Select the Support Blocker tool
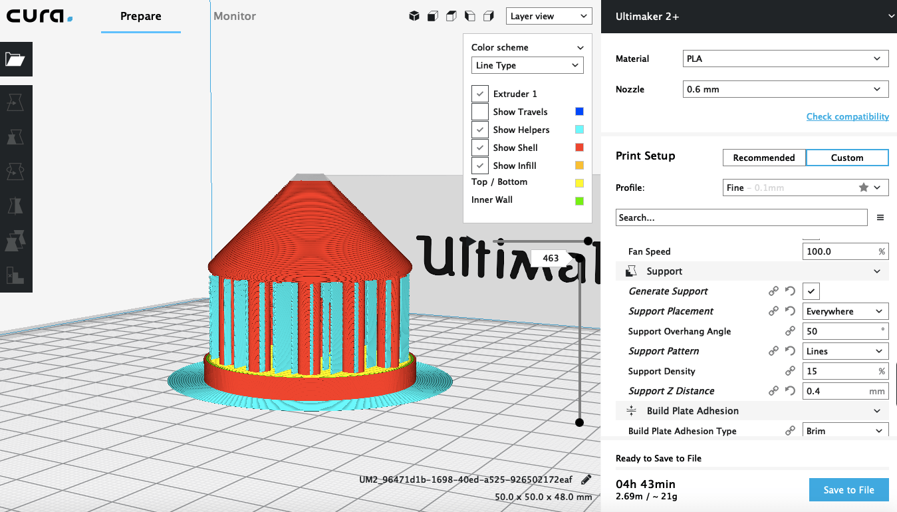897x512 pixels. tap(15, 275)
